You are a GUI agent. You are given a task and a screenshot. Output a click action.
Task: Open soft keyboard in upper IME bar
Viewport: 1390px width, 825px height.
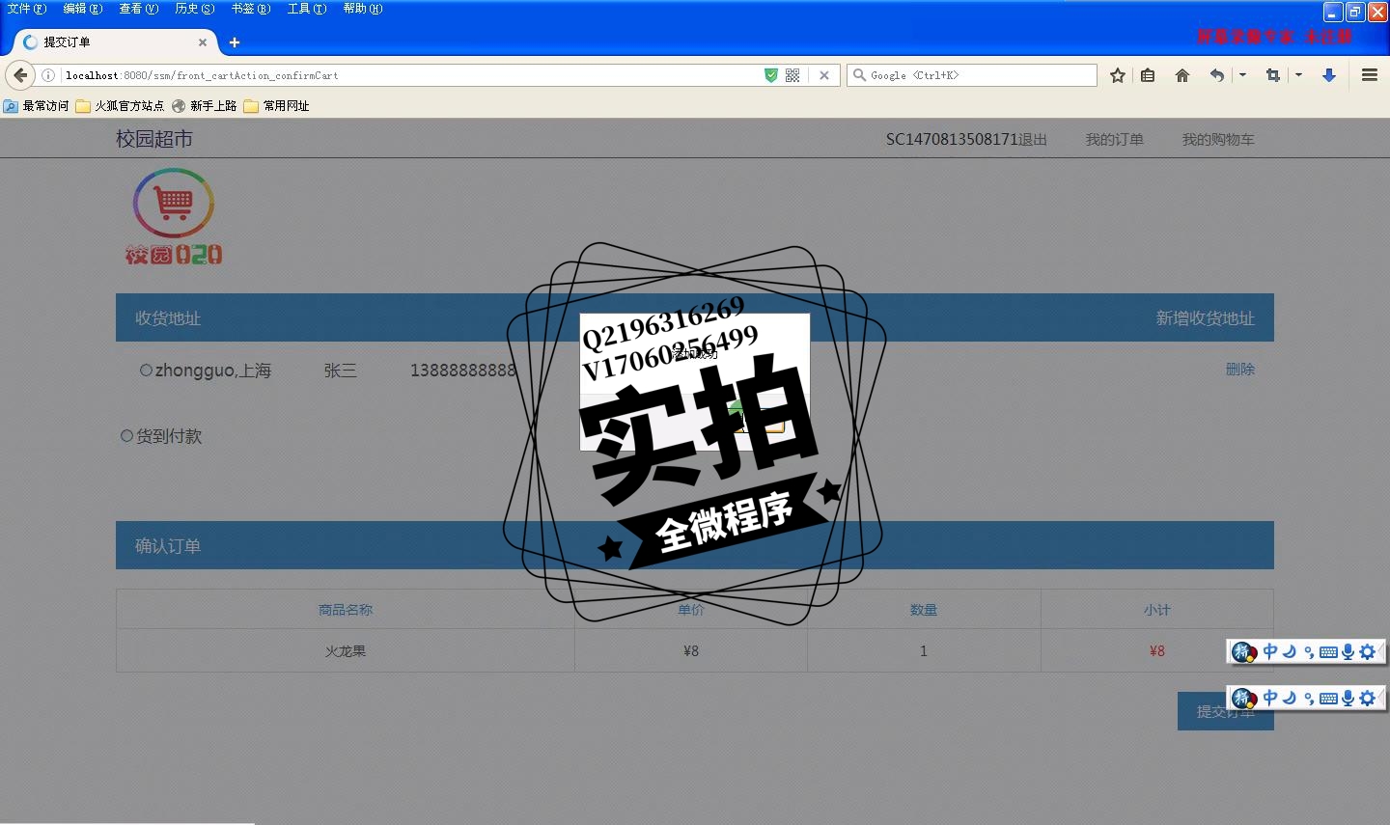1328,652
